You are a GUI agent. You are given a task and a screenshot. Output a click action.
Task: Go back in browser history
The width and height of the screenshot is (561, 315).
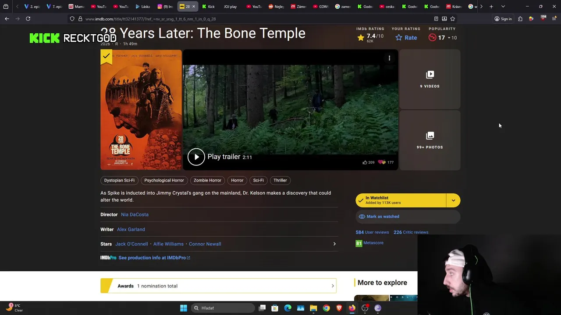[x=7, y=19]
